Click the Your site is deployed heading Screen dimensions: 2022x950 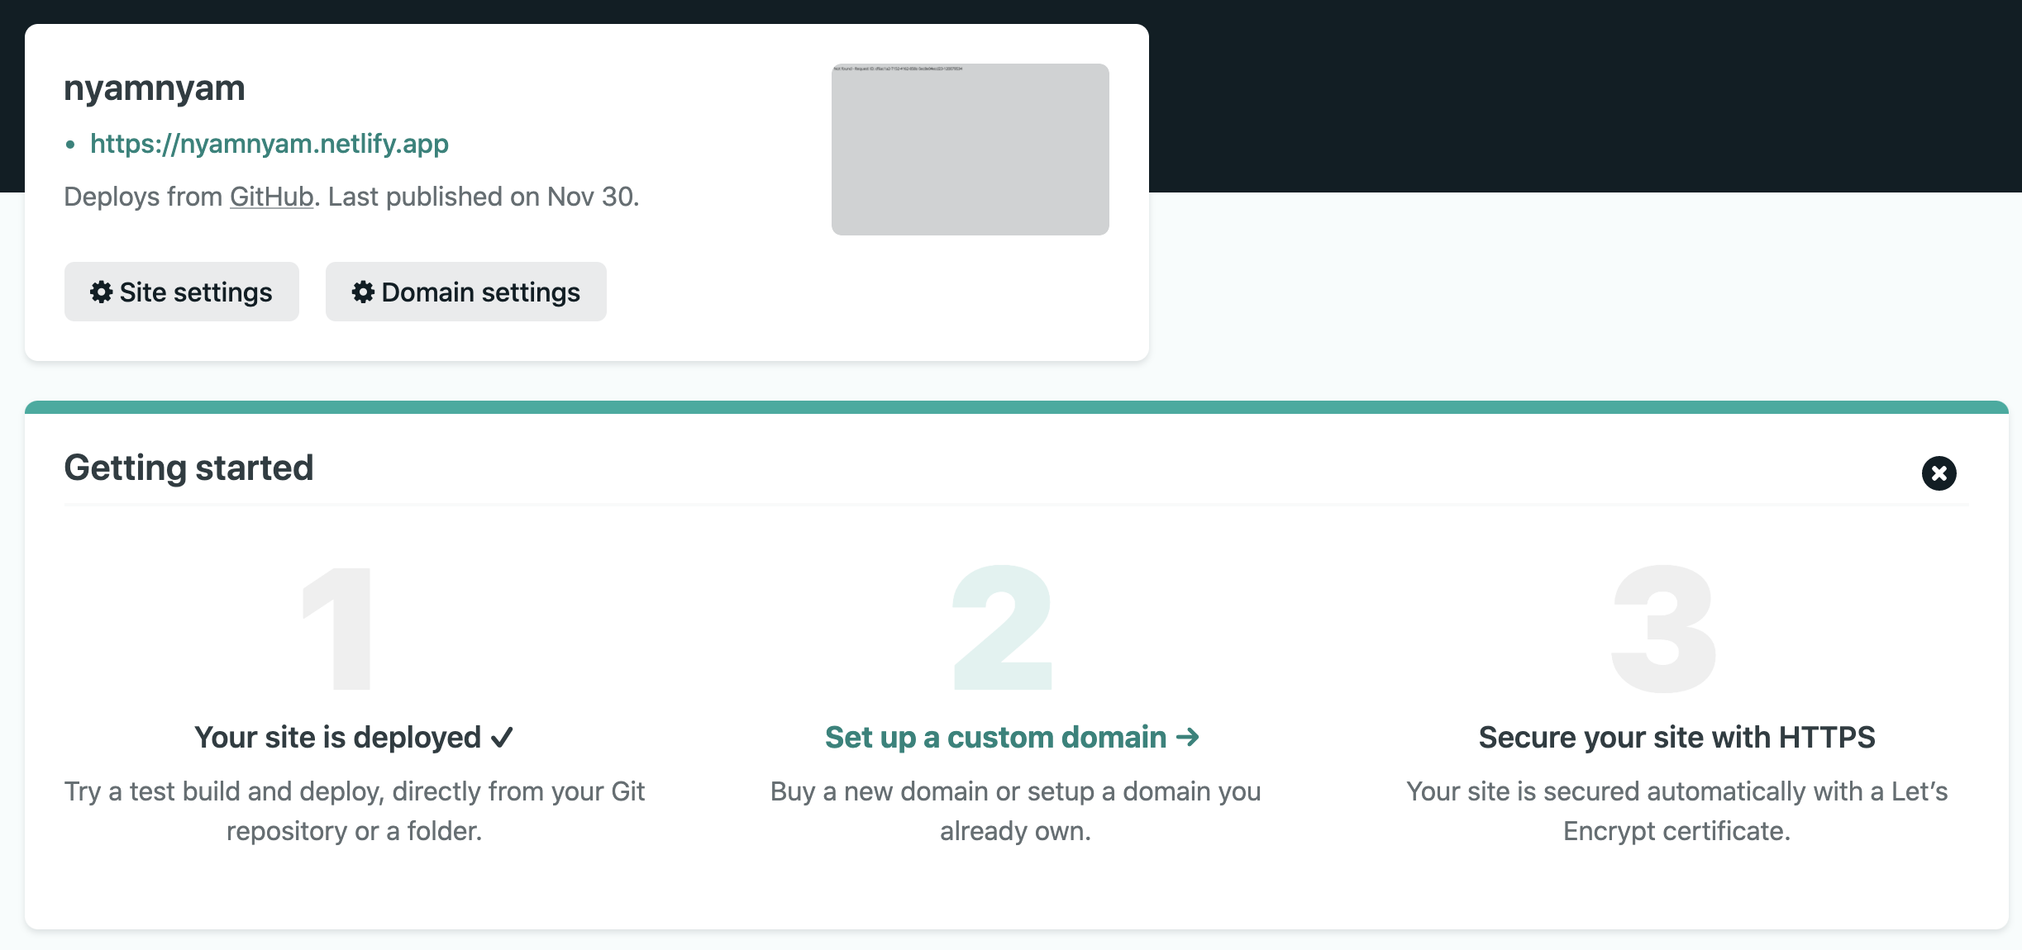click(x=337, y=737)
